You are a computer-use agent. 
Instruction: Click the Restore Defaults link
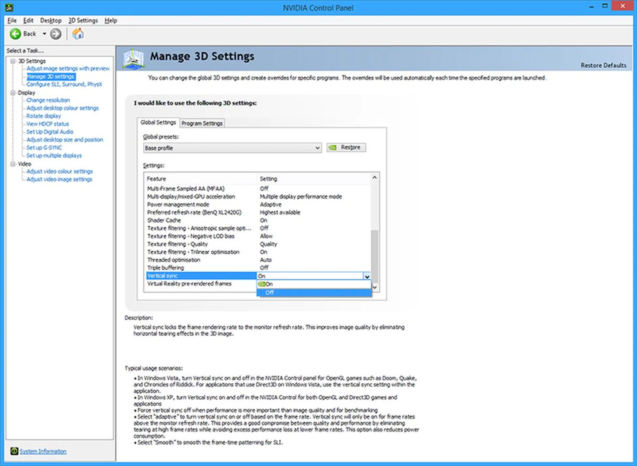pos(603,65)
